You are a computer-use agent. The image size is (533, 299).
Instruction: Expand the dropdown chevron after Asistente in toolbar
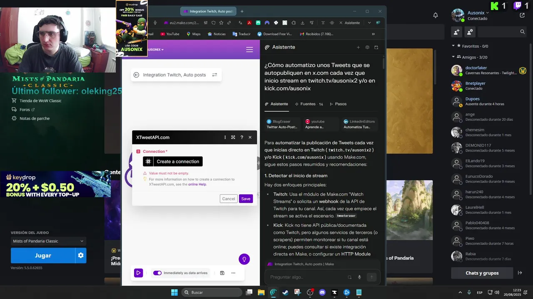pyautogui.click(x=369, y=23)
